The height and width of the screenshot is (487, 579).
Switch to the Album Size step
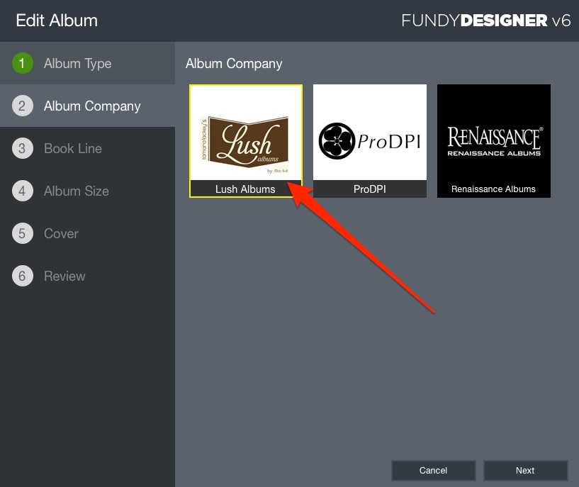coord(87,191)
